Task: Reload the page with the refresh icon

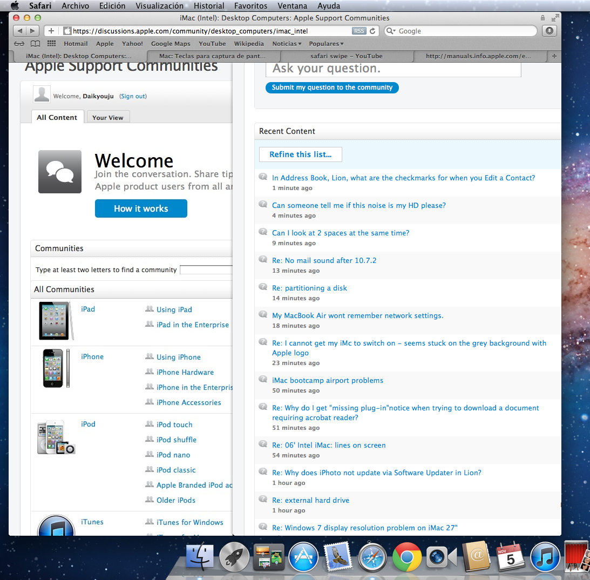Action: pyautogui.click(x=372, y=31)
